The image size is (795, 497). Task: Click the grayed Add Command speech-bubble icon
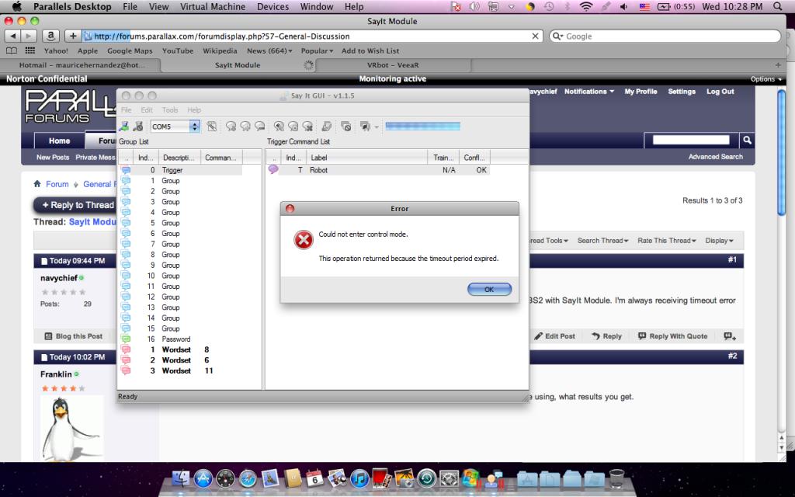231,127
